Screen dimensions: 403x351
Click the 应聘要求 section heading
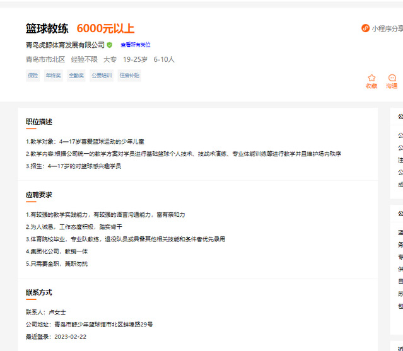tap(39, 195)
